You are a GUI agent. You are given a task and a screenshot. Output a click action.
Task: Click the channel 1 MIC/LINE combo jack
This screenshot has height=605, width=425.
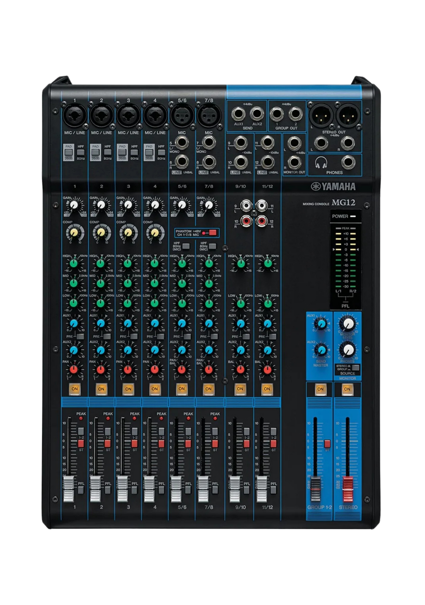(75, 115)
